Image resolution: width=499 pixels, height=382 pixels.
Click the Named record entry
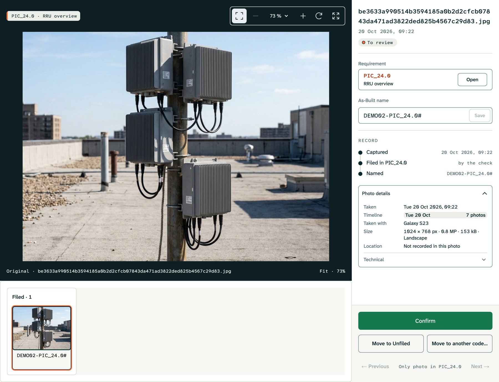(425, 173)
